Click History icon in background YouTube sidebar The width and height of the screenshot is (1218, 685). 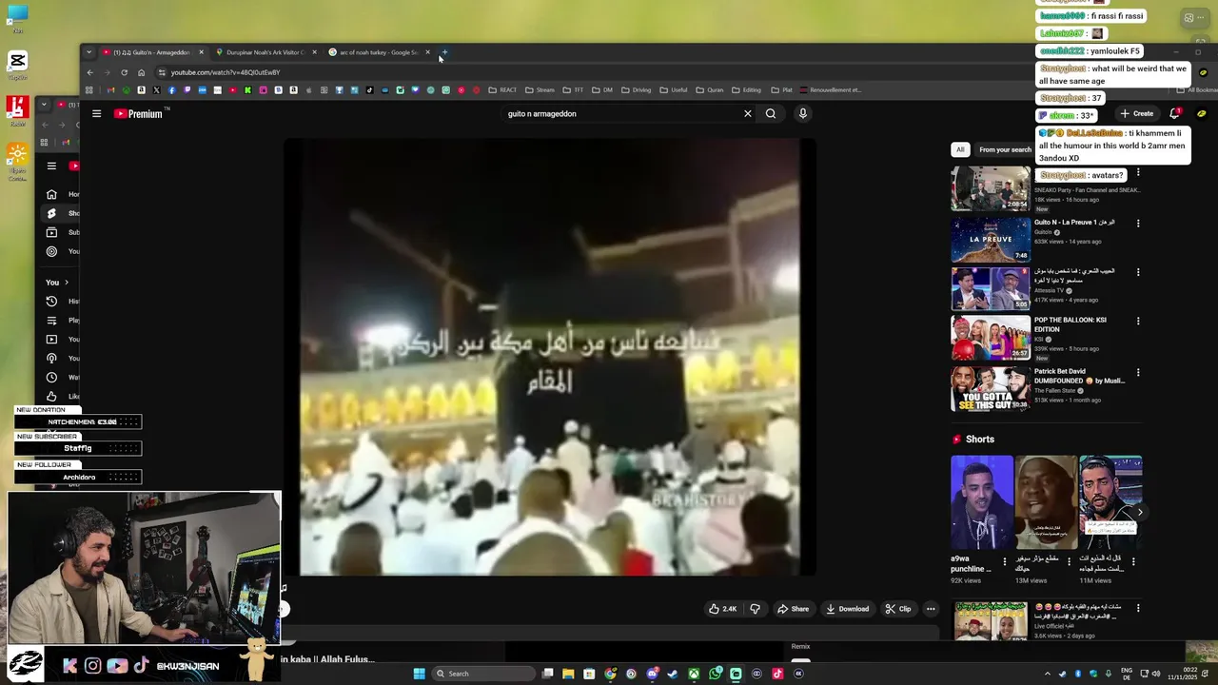[x=51, y=302]
